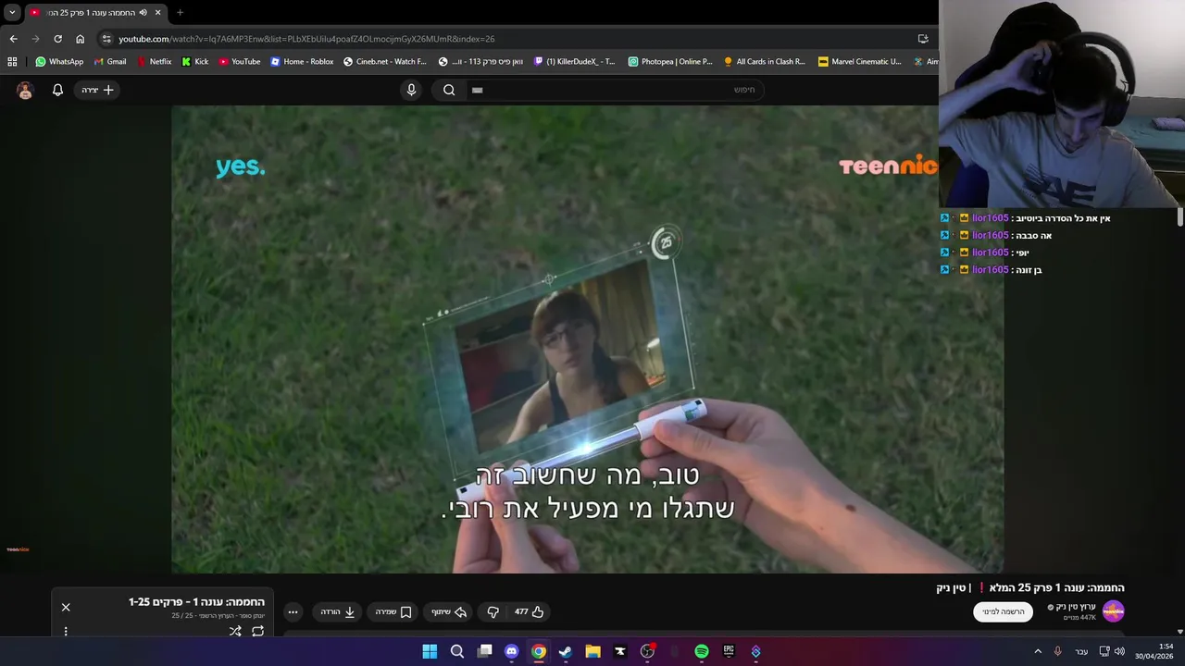Open the teennick channel avatar
The image size is (1185, 666).
1113,611
